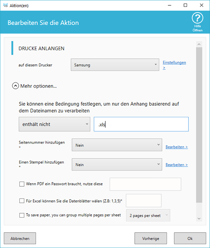Check the group multiple pages per sheet option
Image resolution: width=210 pixels, height=248 pixels.
click(x=22, y=215)
